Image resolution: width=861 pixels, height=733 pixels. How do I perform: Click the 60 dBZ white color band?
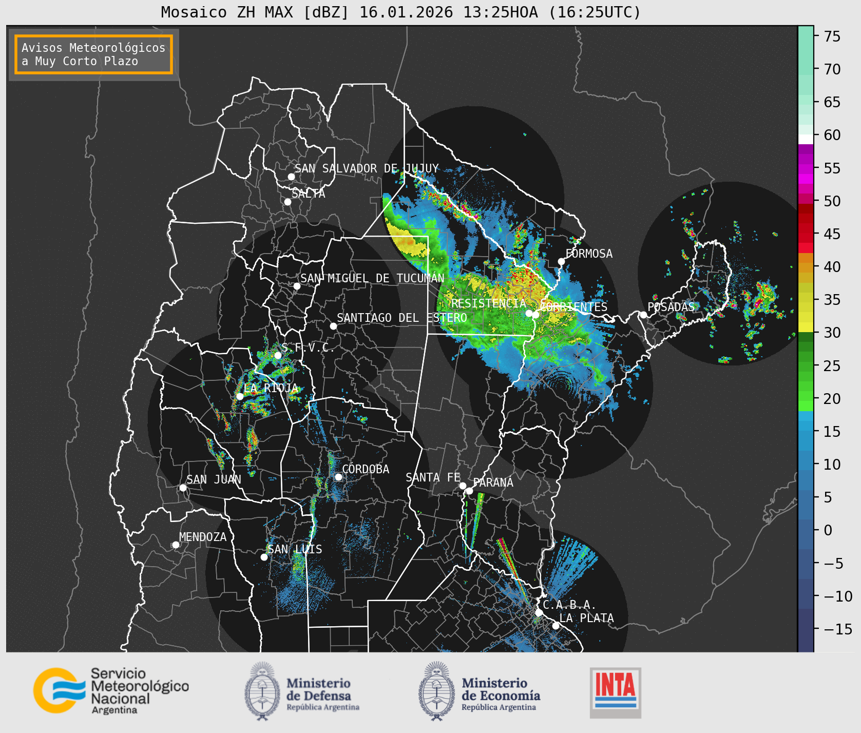click(806, 139)
